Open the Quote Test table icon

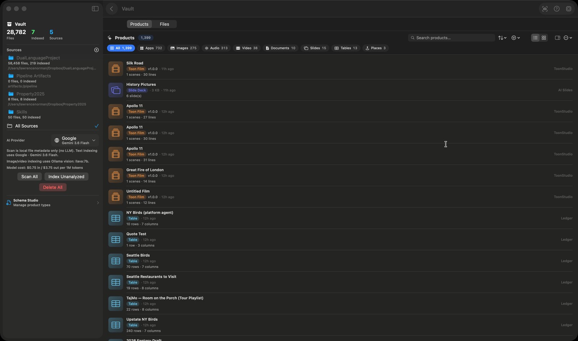116,239
